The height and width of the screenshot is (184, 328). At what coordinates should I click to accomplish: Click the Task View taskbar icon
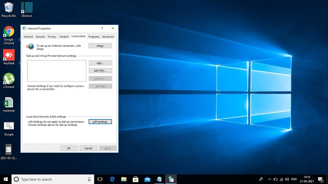point(100,179)
